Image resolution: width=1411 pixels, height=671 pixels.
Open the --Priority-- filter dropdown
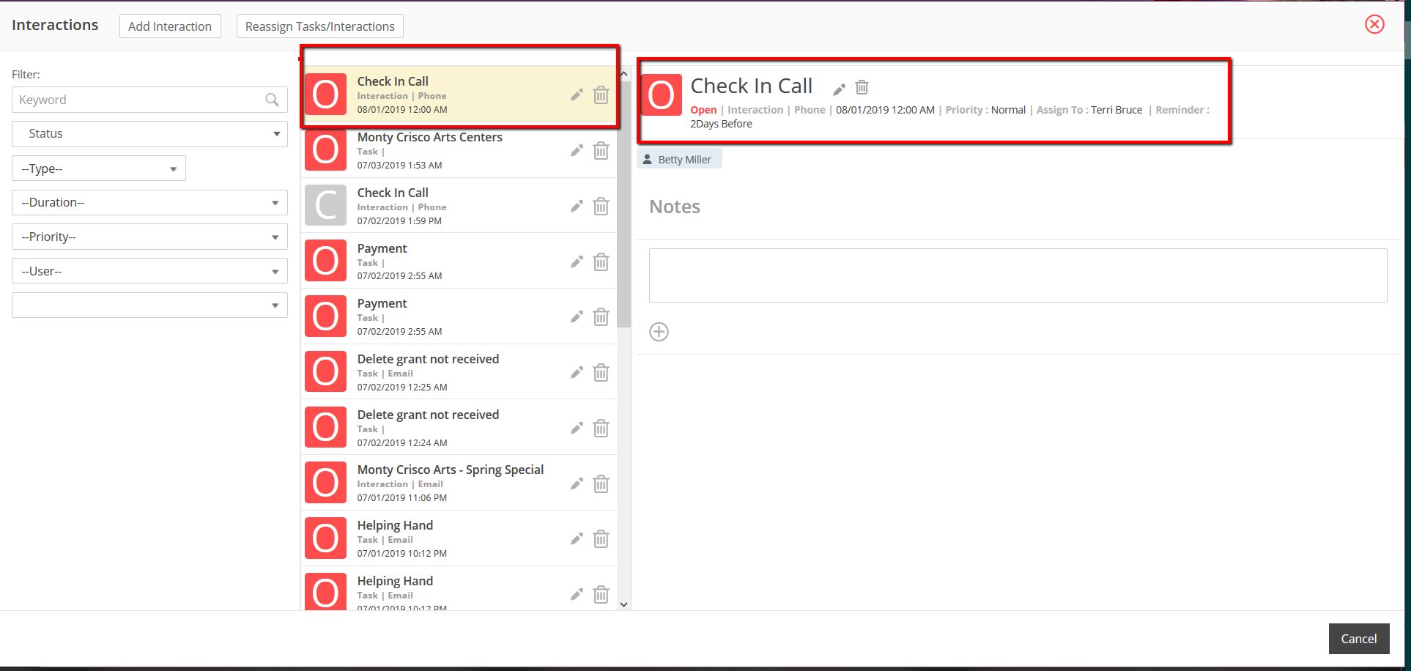pos(149,237)
